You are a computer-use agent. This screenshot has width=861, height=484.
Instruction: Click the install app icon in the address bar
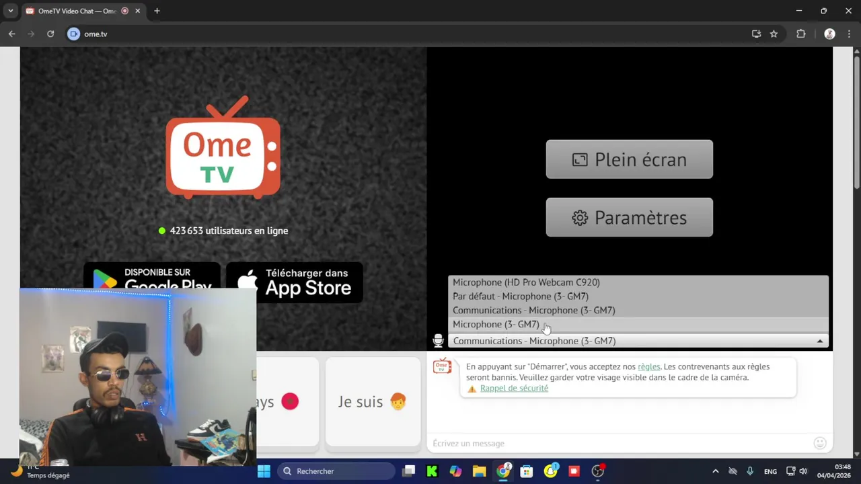[756, 34]
